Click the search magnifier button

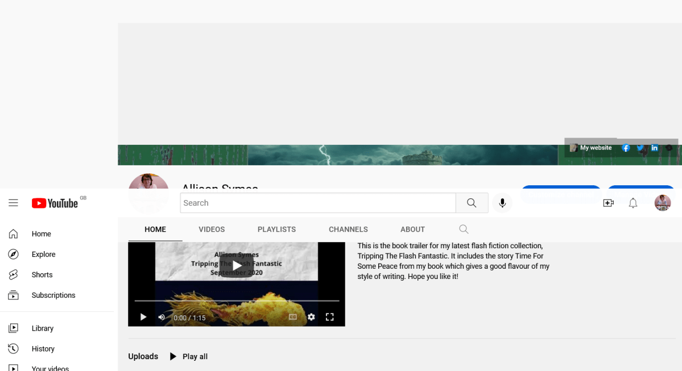click(x=472, y=203)
